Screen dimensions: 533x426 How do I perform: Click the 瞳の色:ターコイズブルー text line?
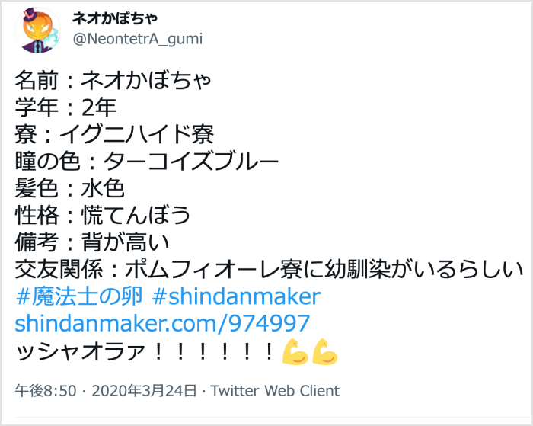(147, 161)
